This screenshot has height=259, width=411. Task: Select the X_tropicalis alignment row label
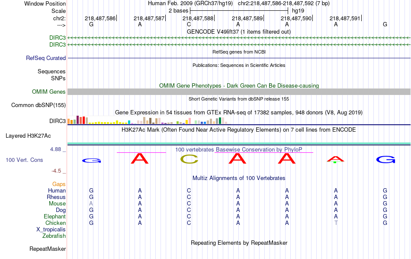(x=51, y=230)
